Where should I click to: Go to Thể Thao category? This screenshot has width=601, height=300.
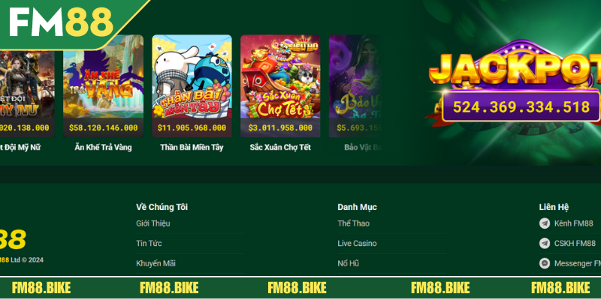pos(353,223)
